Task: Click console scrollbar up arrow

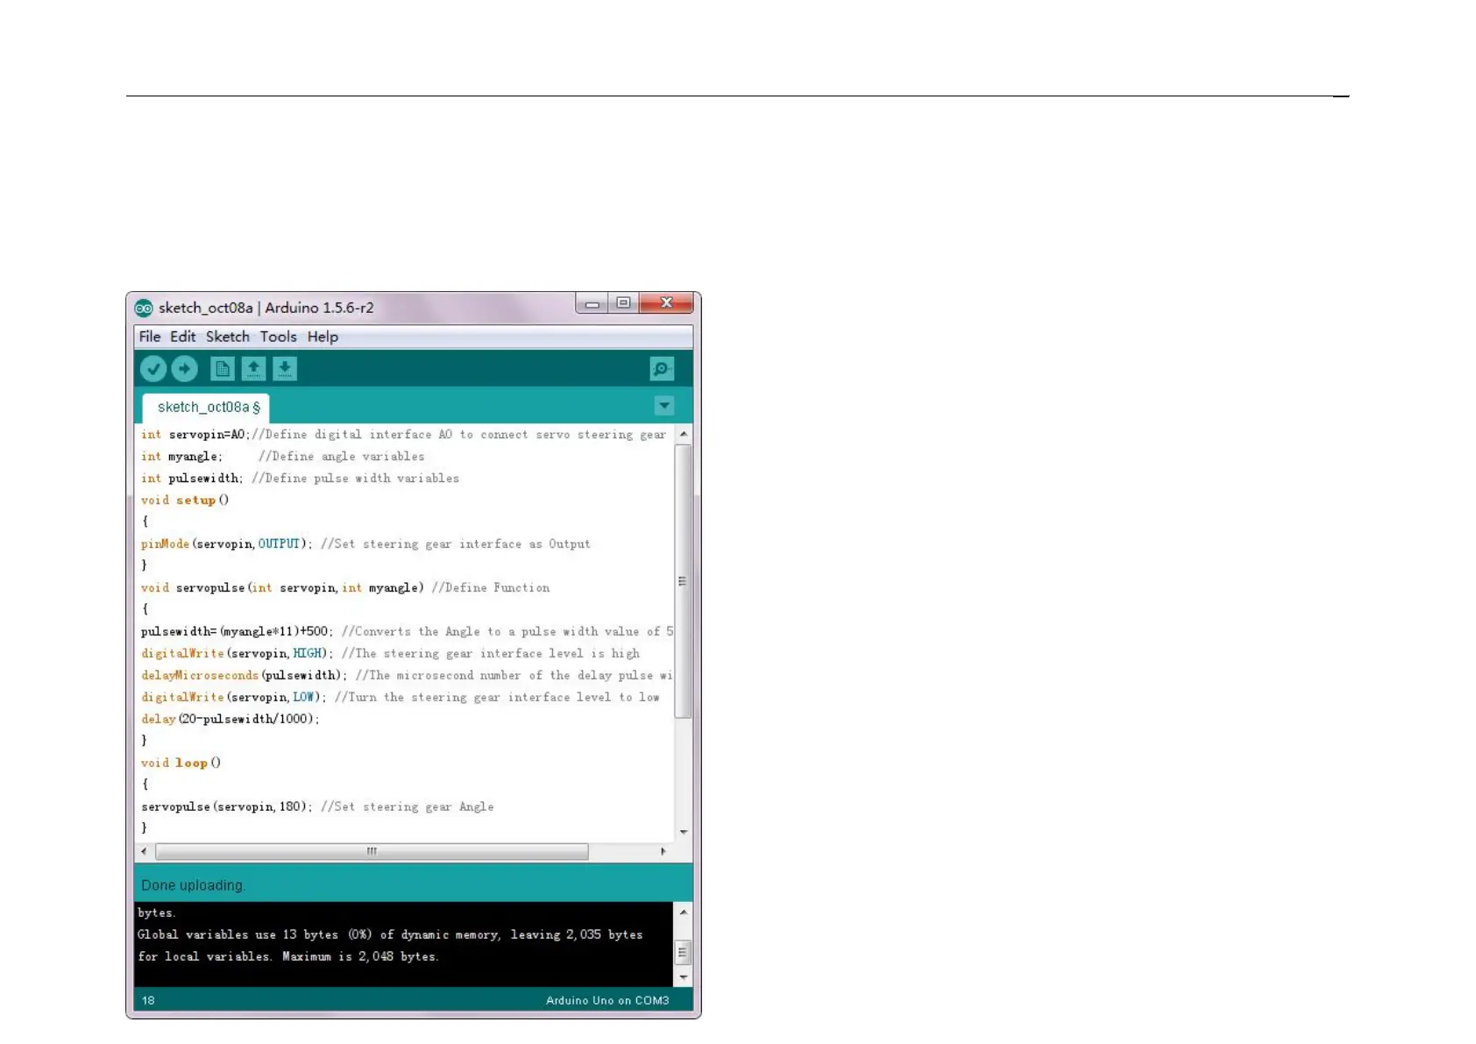Action: click(684, 913)
